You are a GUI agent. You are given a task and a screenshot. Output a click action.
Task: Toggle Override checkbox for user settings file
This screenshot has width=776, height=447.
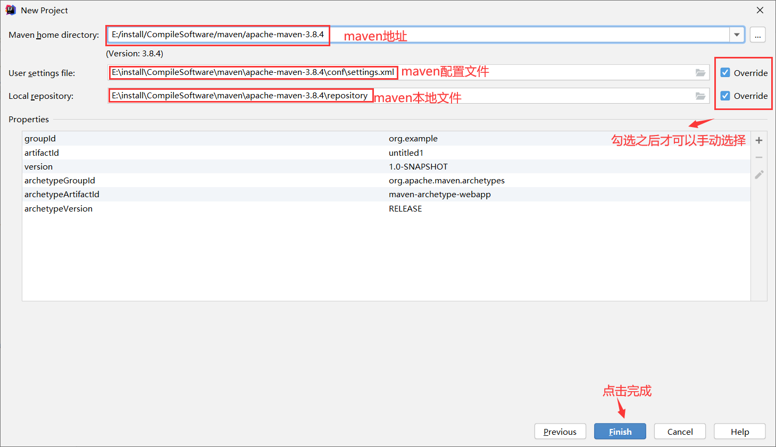pyautogui.click(x=725, y=73)
